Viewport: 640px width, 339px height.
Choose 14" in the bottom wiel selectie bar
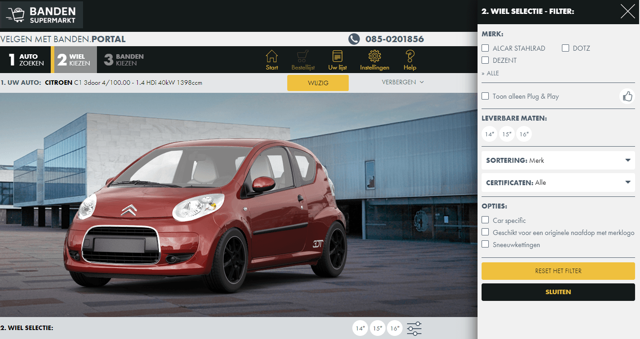pyautogui.click(x=360, y=328)
